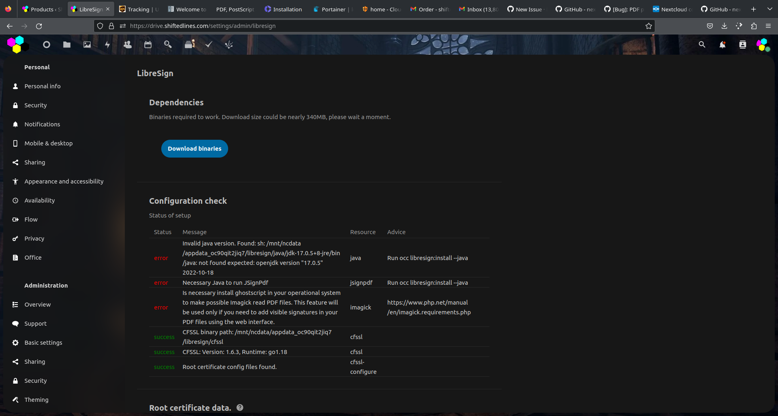Open the Contacts menu in the top right
Screen dimensions: 778x416
point(743,45)
